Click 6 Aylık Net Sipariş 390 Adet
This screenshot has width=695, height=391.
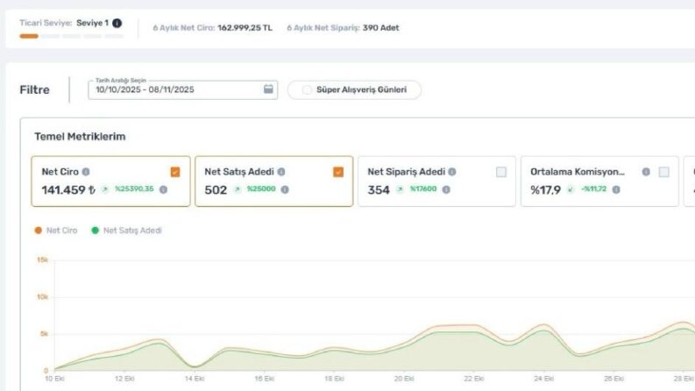tap(380, 27)
